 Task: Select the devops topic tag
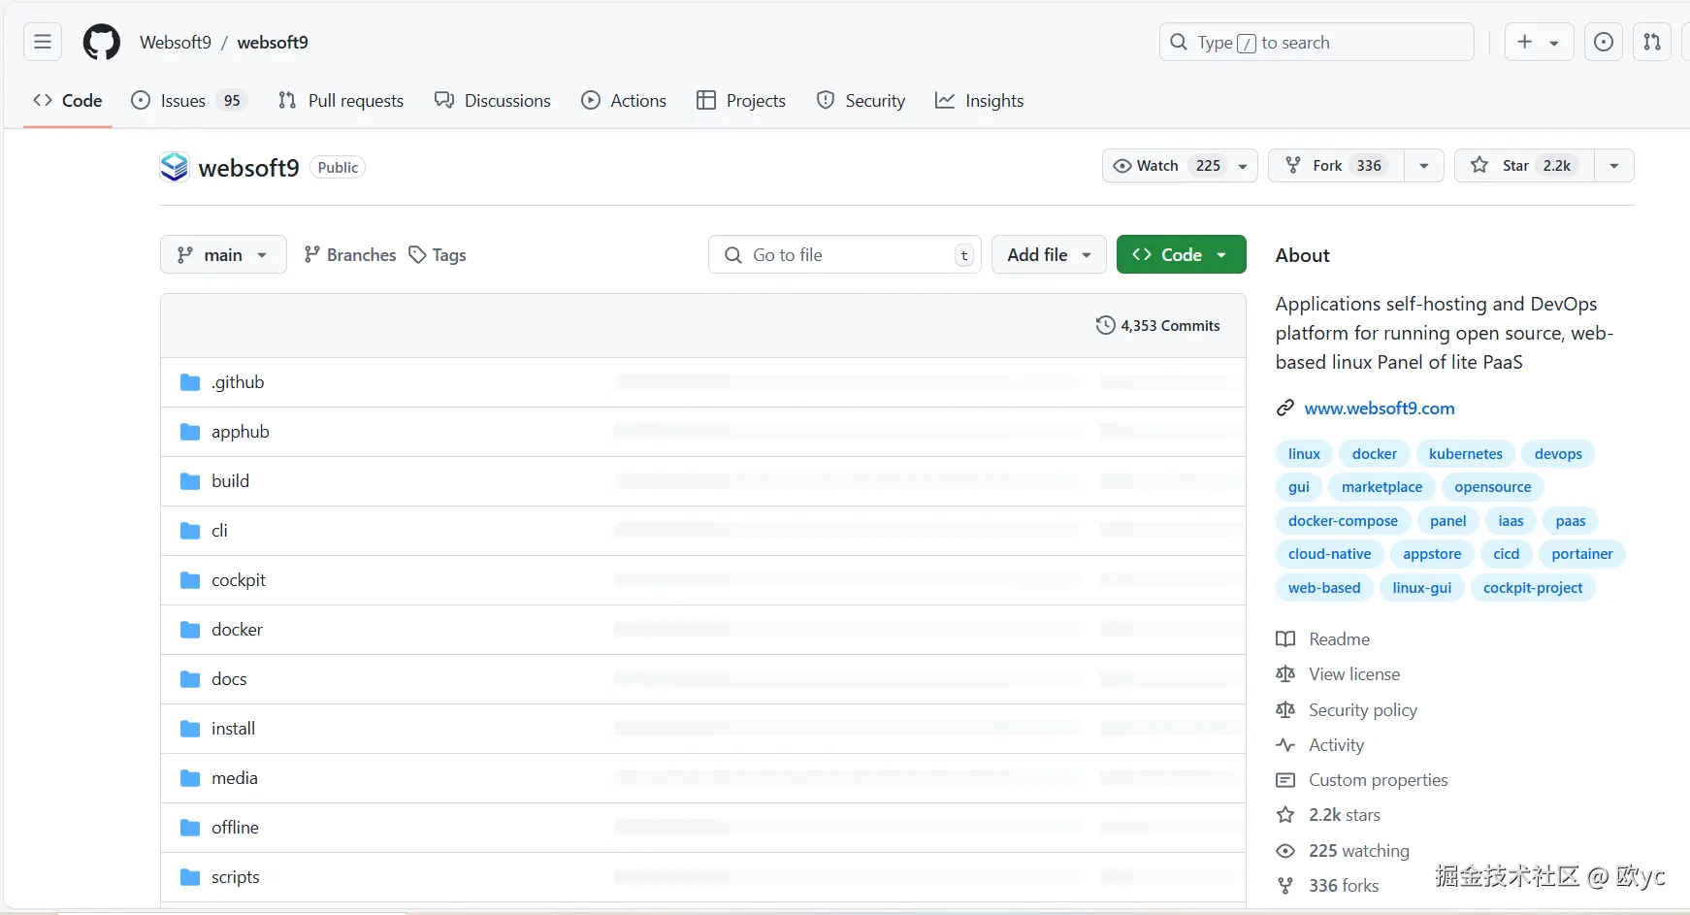(1558, 454)
